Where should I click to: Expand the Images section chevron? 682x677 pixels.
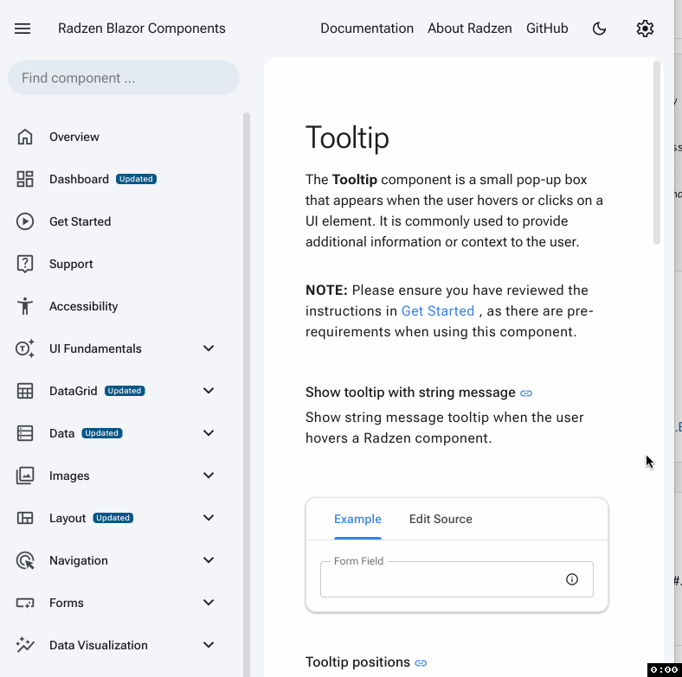209,476
